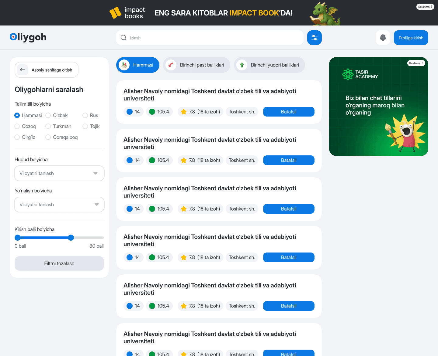Click the izlash search input field

pyautogui.click(x=213, y=38)
